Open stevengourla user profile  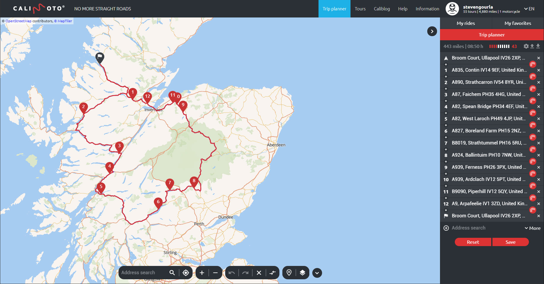pos(478,7)
